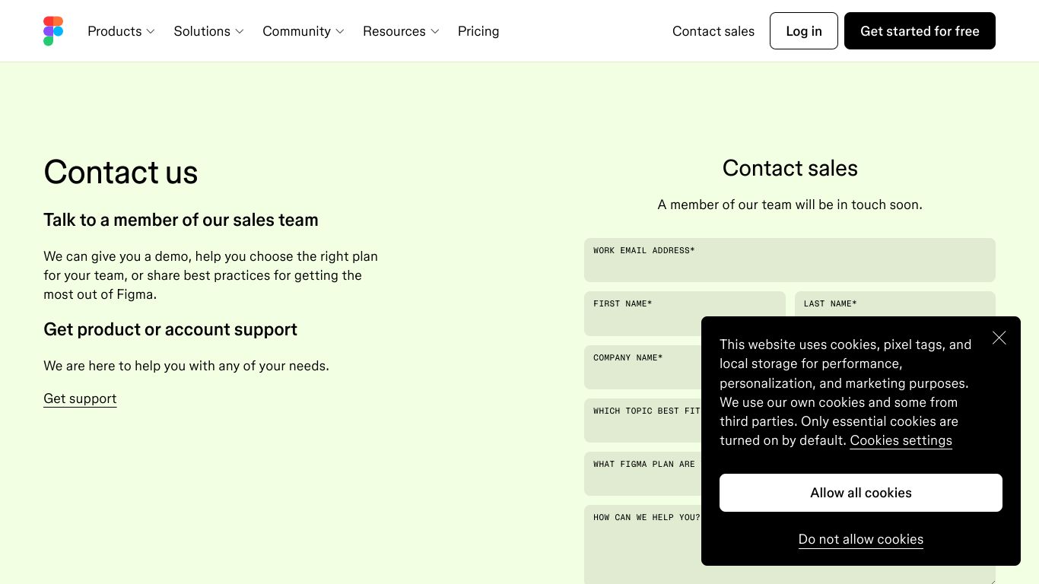Open Cookies settings link
The width and height of the screenshot is (1039, 584).
pyautogui.click(x=901, y=440)
